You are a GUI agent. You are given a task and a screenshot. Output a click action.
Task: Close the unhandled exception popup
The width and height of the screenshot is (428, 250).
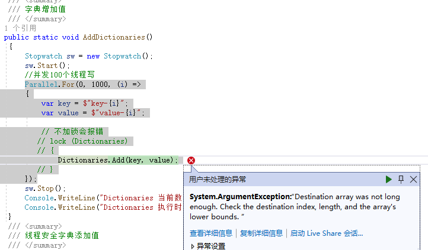(413, 179)
